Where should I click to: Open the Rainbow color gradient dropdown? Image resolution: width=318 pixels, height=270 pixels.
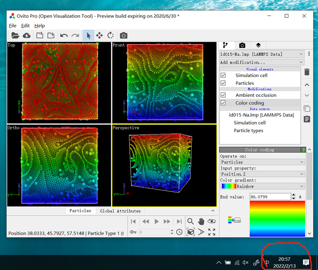[x=262, y=186]
